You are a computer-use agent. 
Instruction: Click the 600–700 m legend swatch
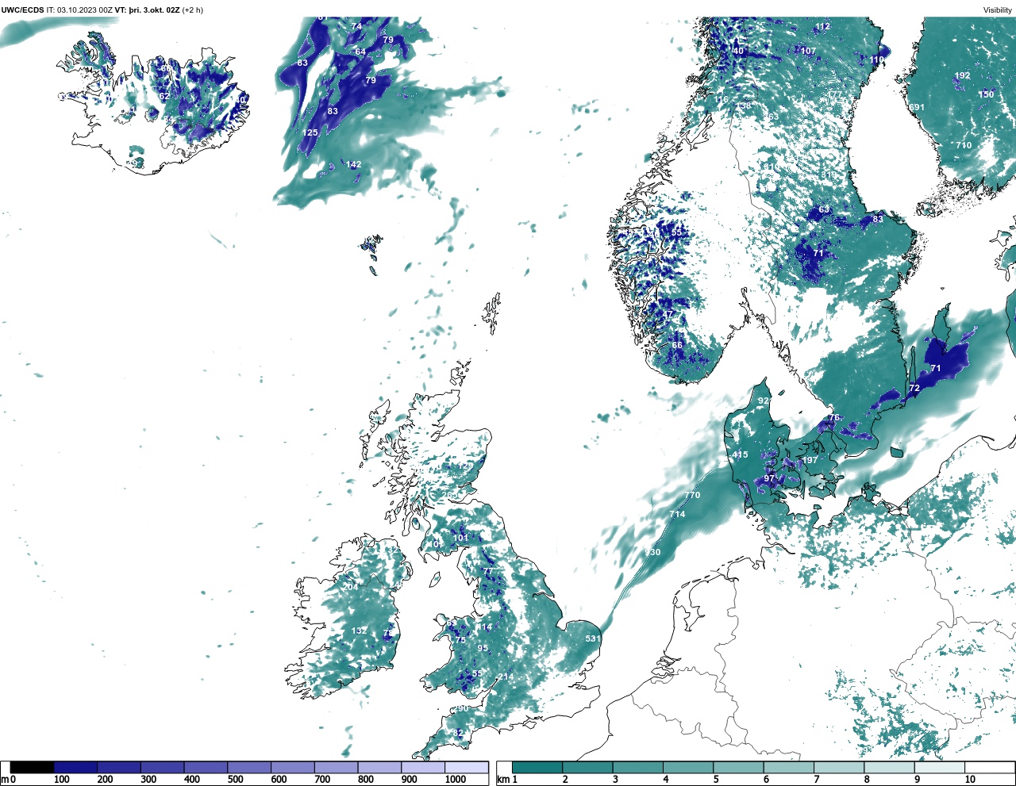[x=293, y=767]
